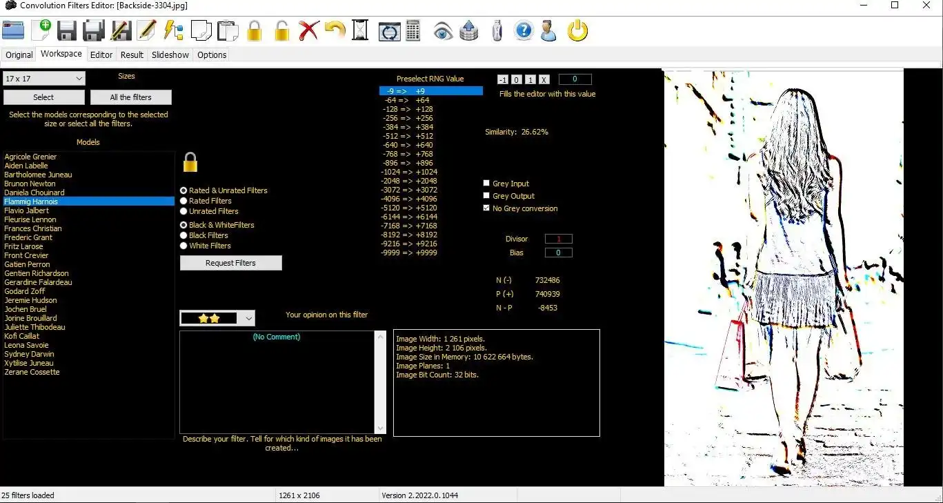Click the yellow power button icon
The height and width of the screenshot is (503, 943).
[x=577, y=31]
